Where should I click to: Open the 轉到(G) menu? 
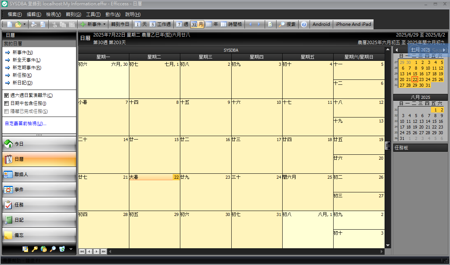[x=73, y=14]
